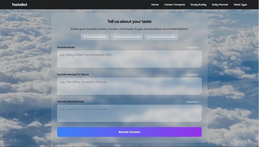Go to the Home page

point(155,5)
